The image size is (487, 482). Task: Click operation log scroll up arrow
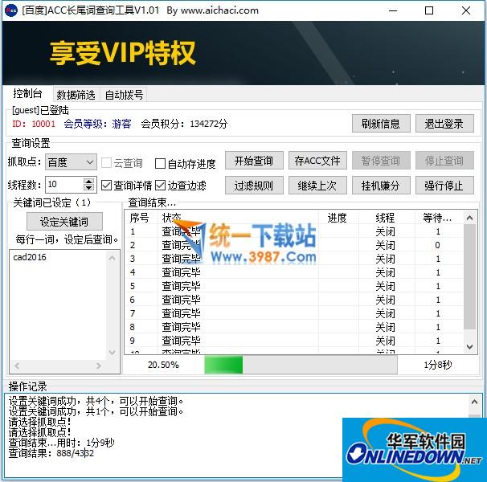tap(475, 402)
